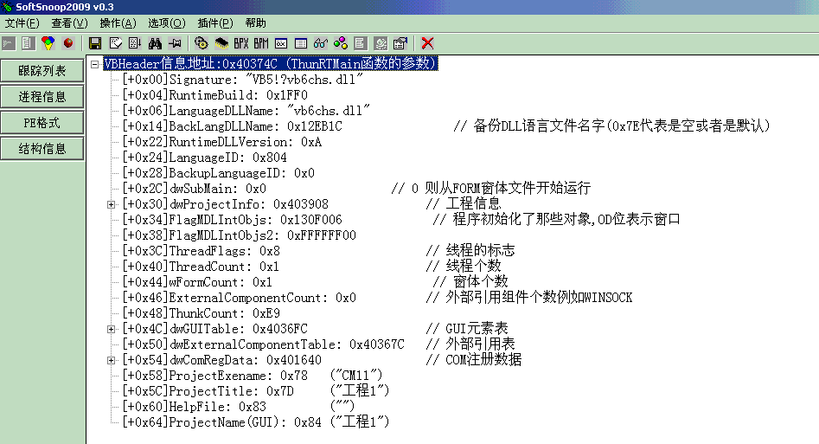The image size is (819, 444).
Task: Select the ProjectName(GUI): 0x84 row
Action: 256,422
